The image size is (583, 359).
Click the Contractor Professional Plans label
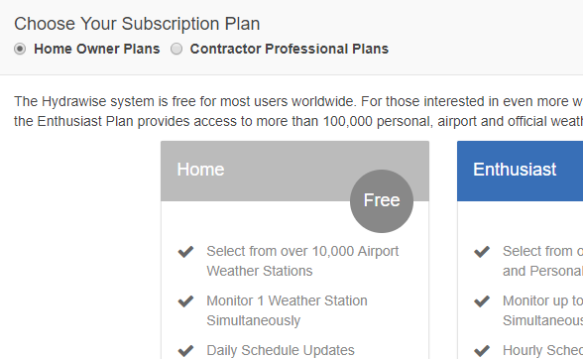(289, 49)
